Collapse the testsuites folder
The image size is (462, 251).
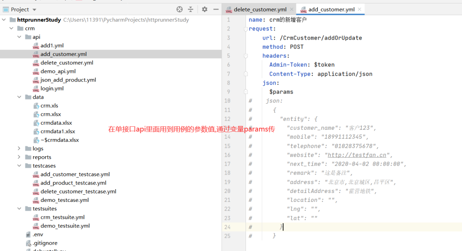coord(19,209)
